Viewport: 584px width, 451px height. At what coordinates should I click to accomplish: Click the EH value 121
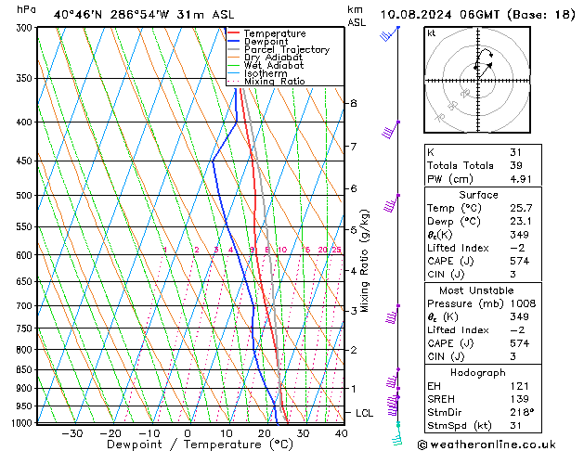[x=519, y=386]
